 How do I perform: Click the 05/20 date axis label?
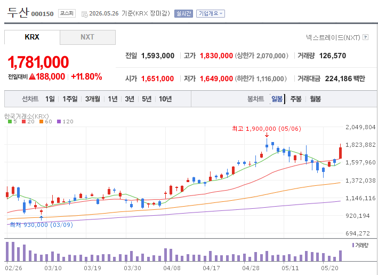[329, 268]
